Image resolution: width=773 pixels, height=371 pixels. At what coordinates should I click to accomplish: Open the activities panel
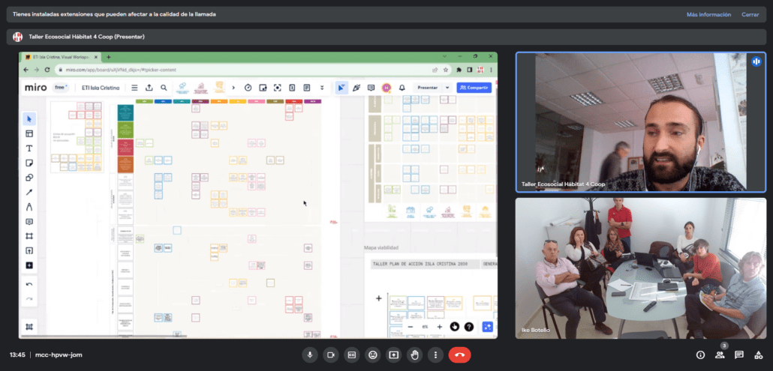tap(759, 355)
